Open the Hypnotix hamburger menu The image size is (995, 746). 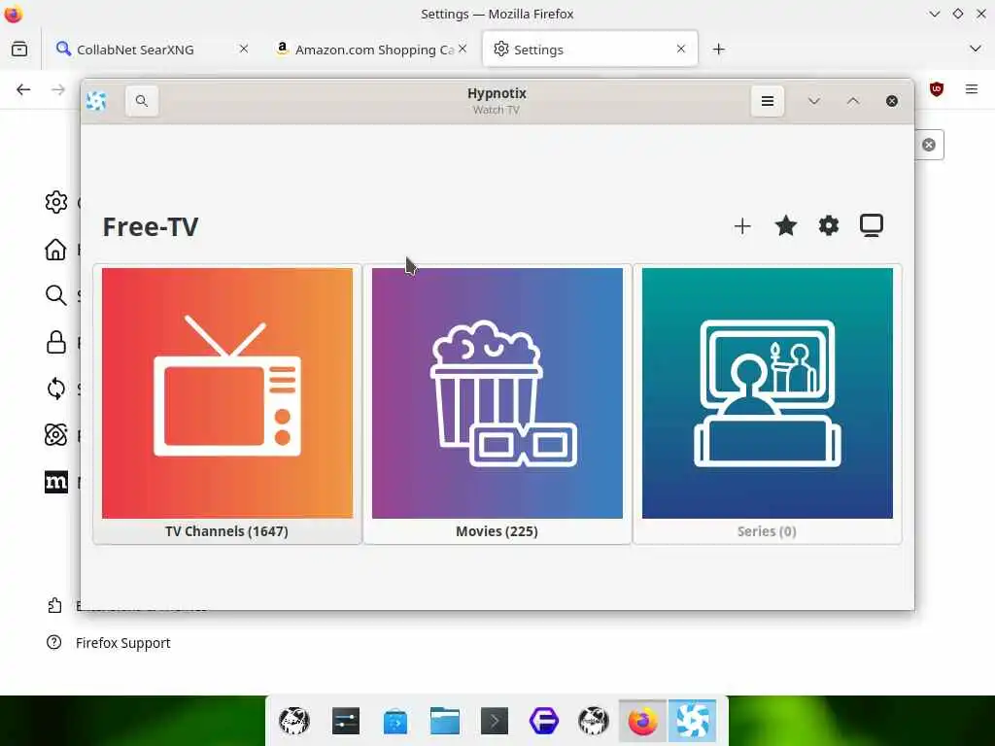tap(768, 101)
